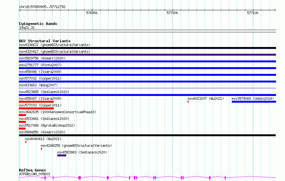
Task: Click the left arrowhead of the coordinate ruler
Action: pos(20,10)
